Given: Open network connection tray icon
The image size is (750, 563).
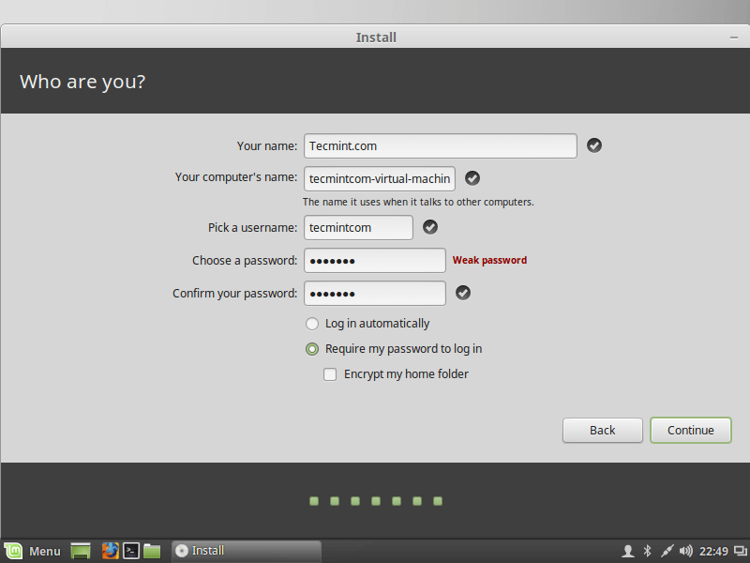Looking at the screenshot, I should click(x=667, y=552).
